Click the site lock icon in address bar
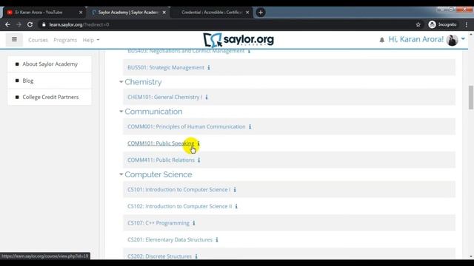 44,24
